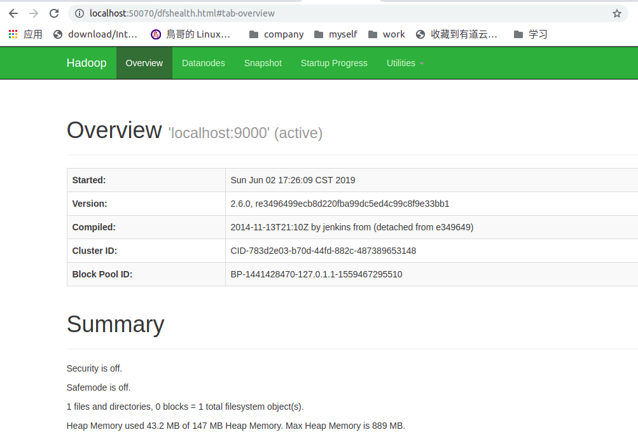The width and height of the screenshot is (638, 439).
Task: Bookmark this page with the star icon
Action: click(617, 13)
